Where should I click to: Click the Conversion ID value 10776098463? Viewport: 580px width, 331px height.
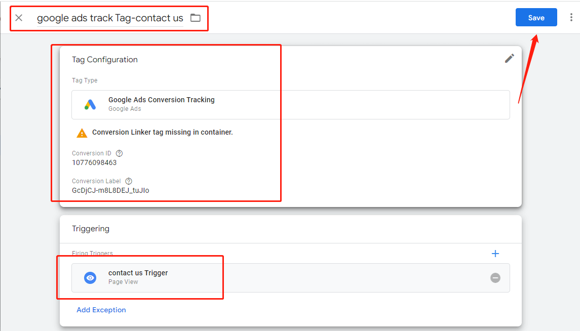click(x=94, y=162)
